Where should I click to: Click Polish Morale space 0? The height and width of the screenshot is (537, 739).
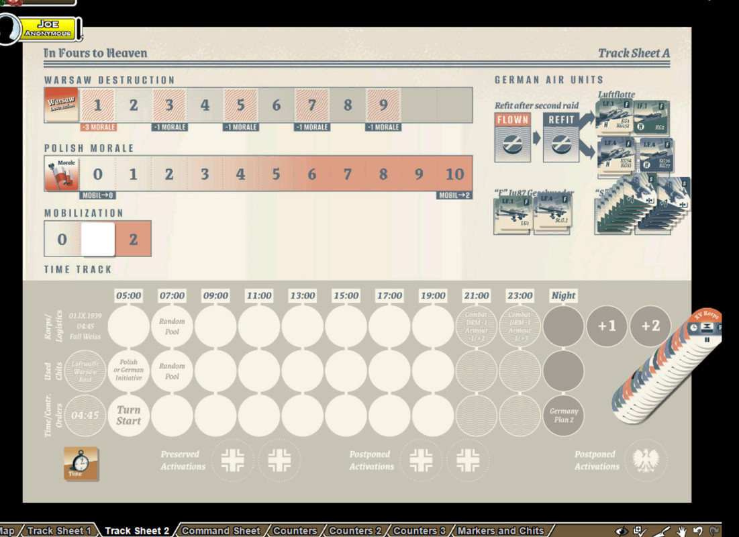point(97,173)
